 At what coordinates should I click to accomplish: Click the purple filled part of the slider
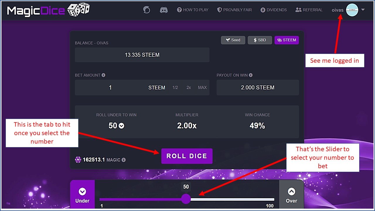[140, 199]
